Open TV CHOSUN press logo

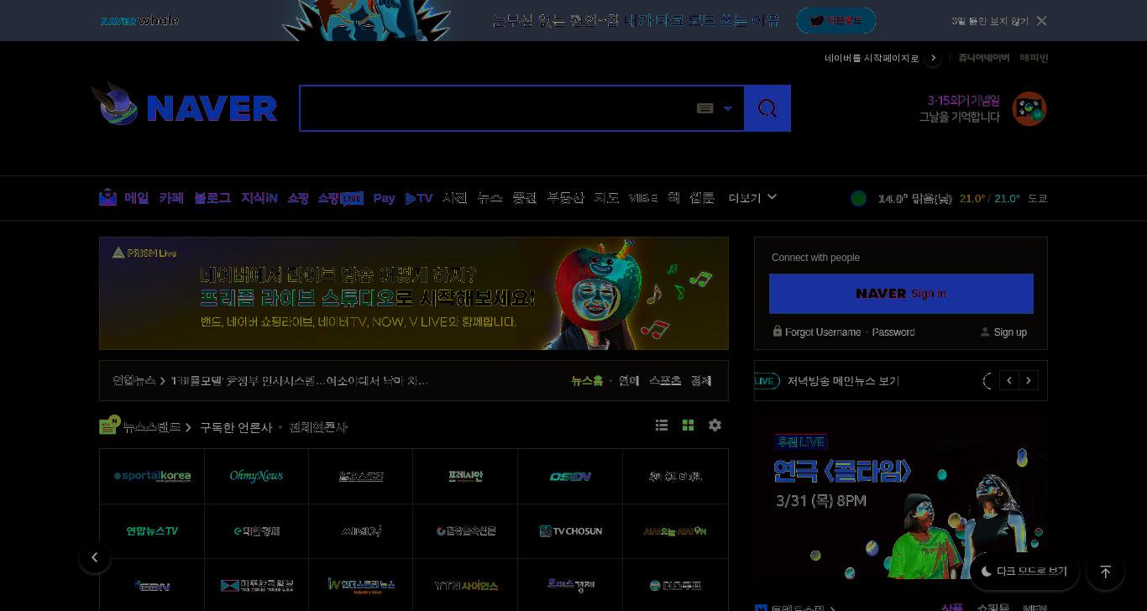tap(570, 530)
